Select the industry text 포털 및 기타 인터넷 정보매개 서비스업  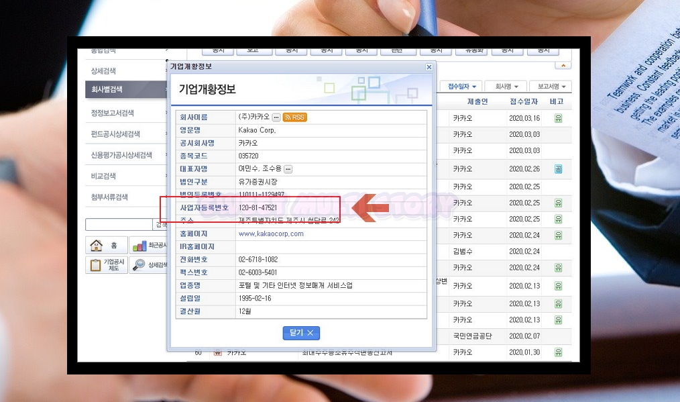point(295,286)
